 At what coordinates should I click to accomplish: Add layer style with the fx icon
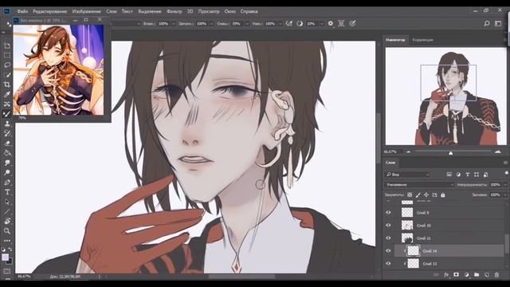446,275
